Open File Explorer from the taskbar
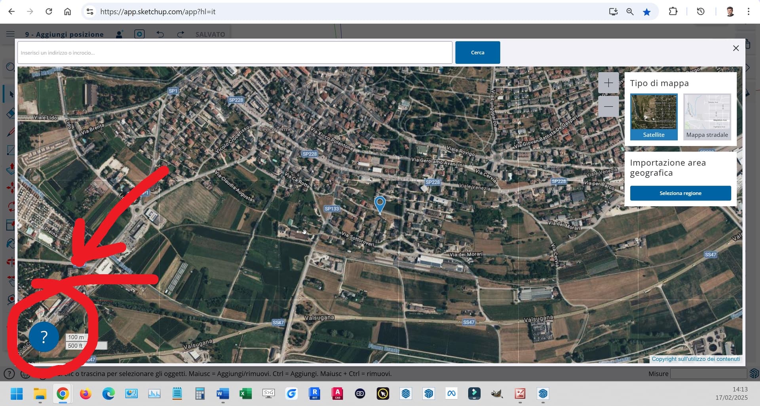This screenshot has height=406, width=760. click(x=40, y=394)
